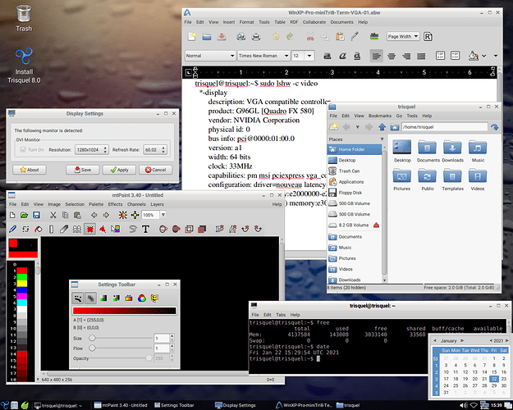Toggle underline formatting in AbiWord
Viewport: 513px width, 410px height.
pyautogui.click(x=357, y=56)
